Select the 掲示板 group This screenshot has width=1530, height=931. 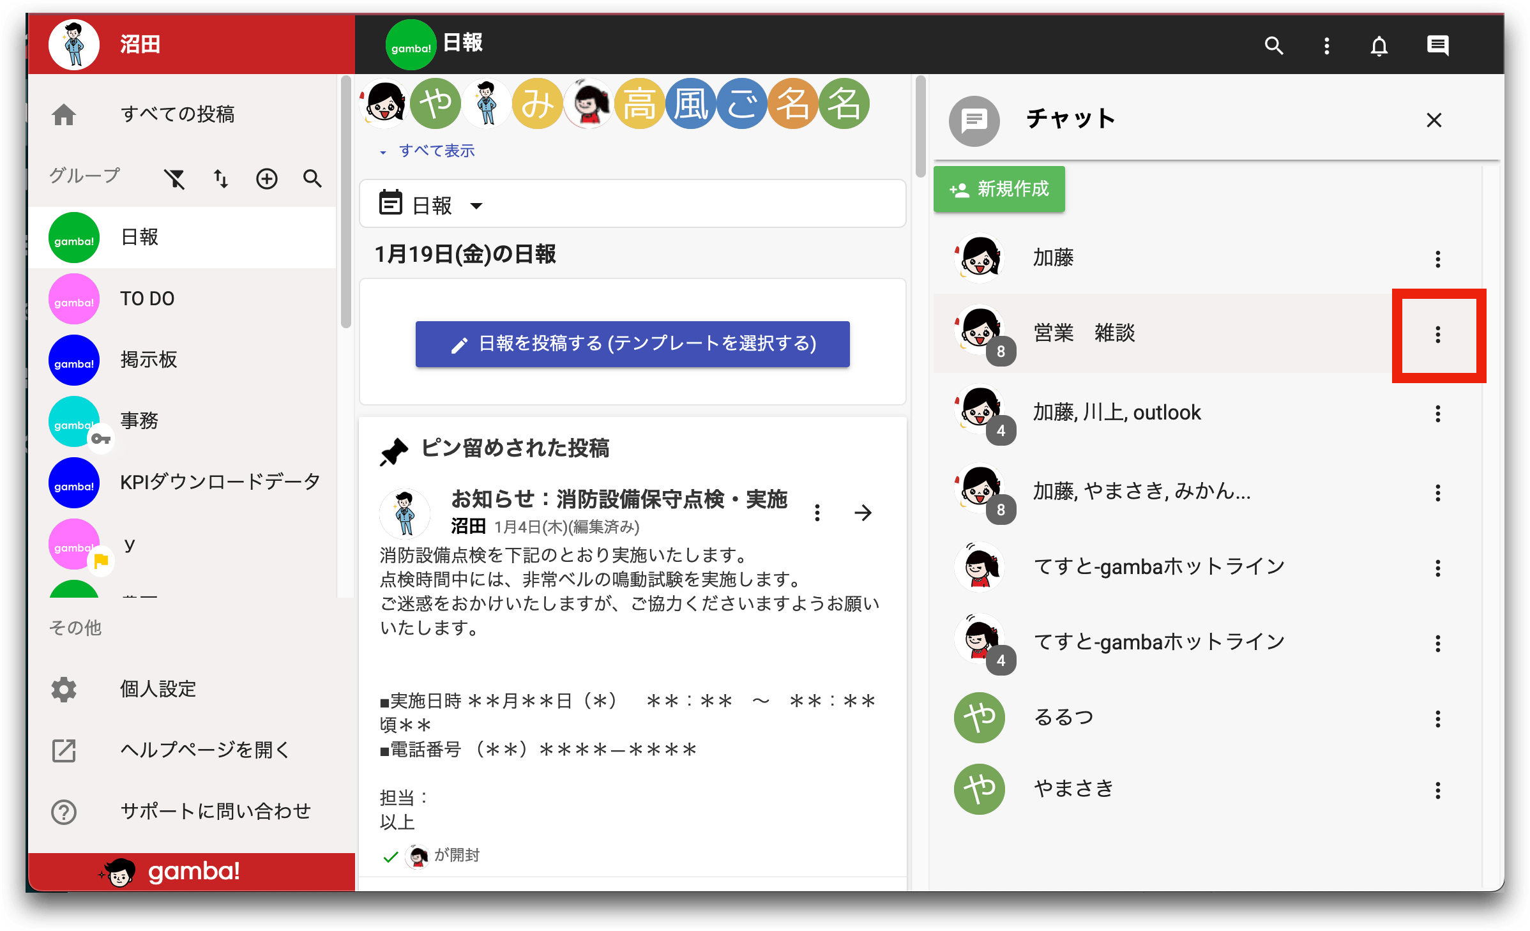[148, 360]
